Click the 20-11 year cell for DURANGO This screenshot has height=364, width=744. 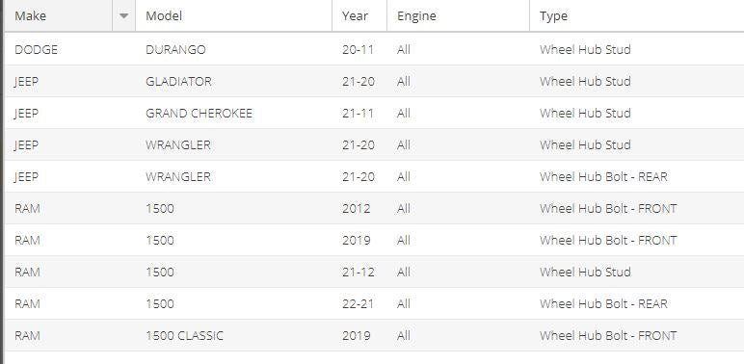tap(358, 50)
